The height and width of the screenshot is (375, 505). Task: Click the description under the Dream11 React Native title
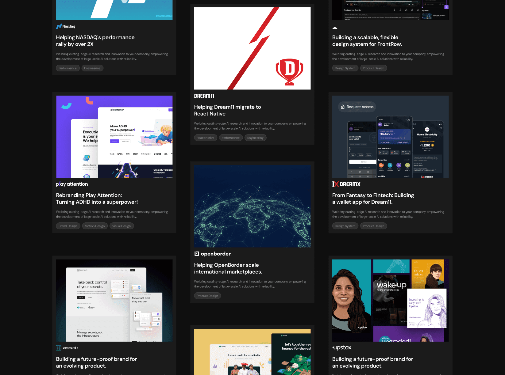pos(250,126)
